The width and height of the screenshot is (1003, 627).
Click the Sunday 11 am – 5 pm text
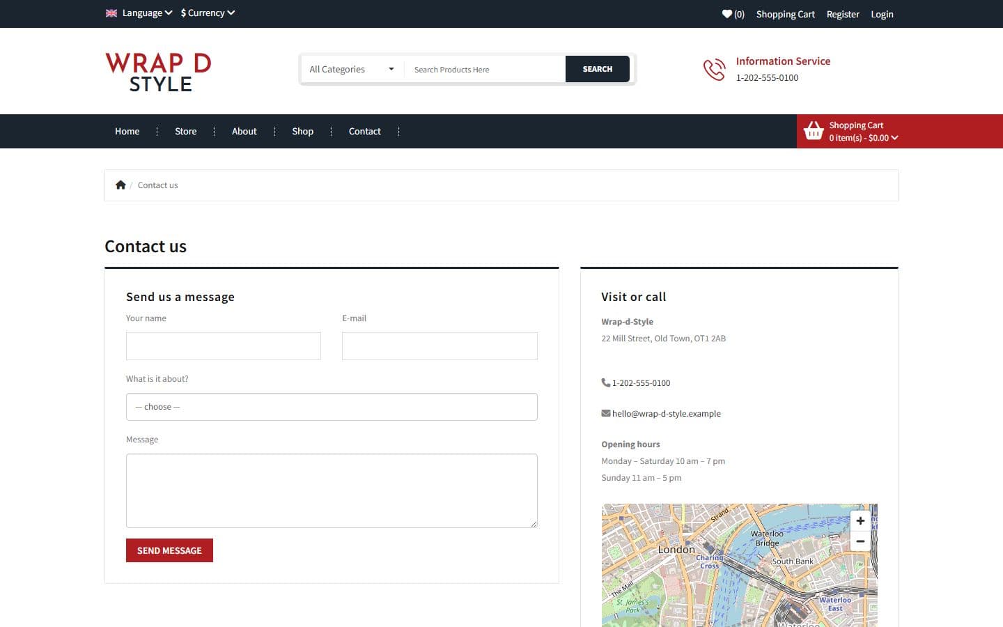pyautogui.click(x=641, y=478)
